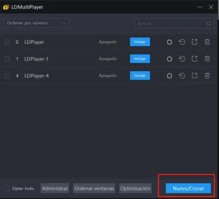This screenshot has height=199, width=219.
Task: Click Apagado status of LDPlayer-4
Action: tap(108, 76)
